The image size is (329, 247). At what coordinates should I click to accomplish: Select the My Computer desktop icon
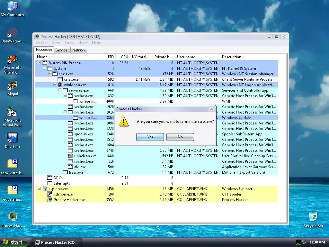tap(13, 9)
